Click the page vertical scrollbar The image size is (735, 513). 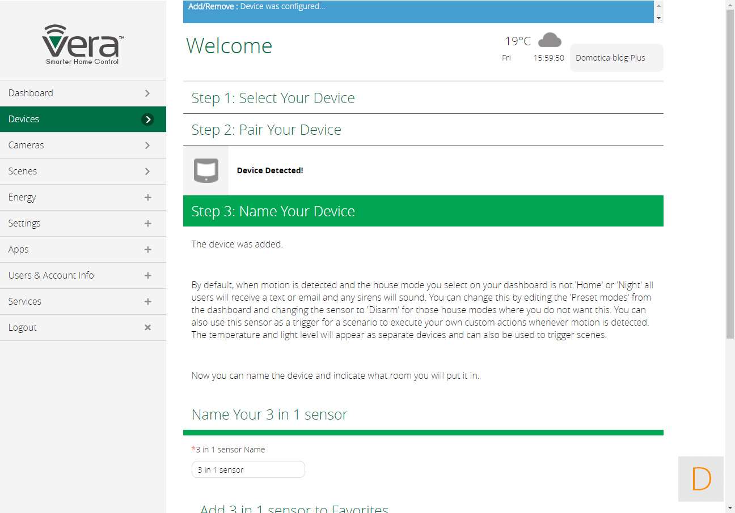[x=730, y=170]
